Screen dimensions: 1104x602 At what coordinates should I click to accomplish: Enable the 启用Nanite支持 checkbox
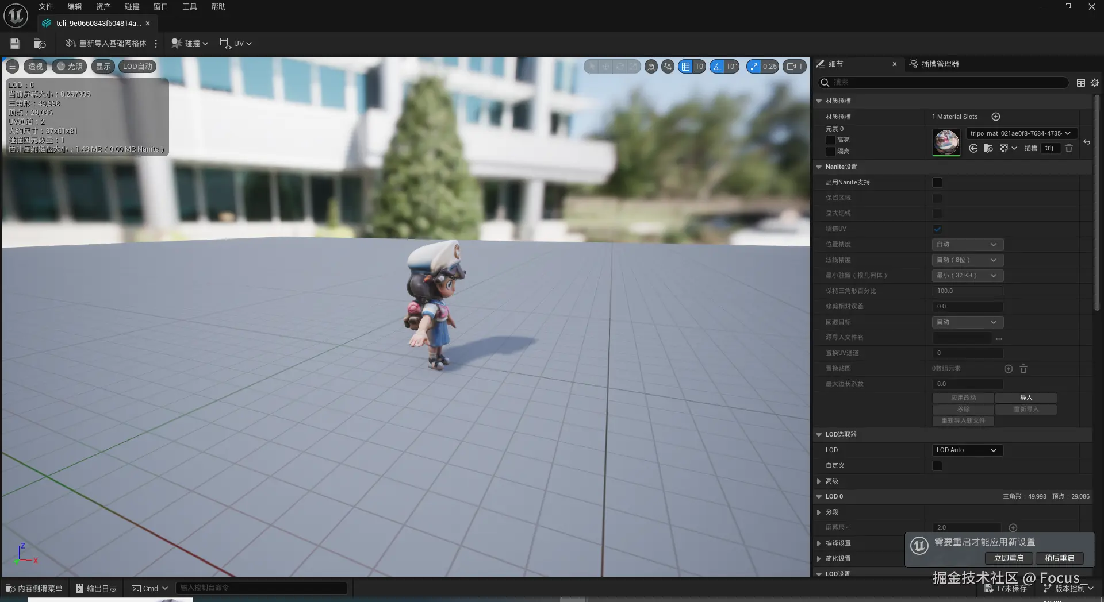pyautogui.click(x=937, y=183)
